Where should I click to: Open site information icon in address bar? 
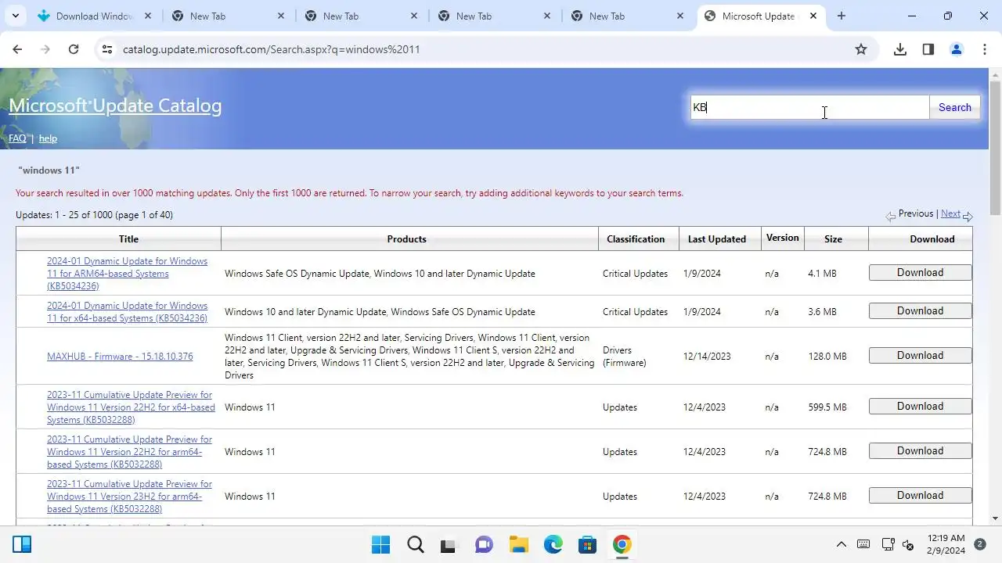[x=107, y=49]
